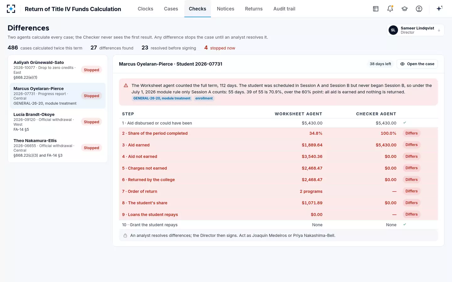452x282 pixels.
Task: Click the lock icon in analyst note
Action: point(125,236)
